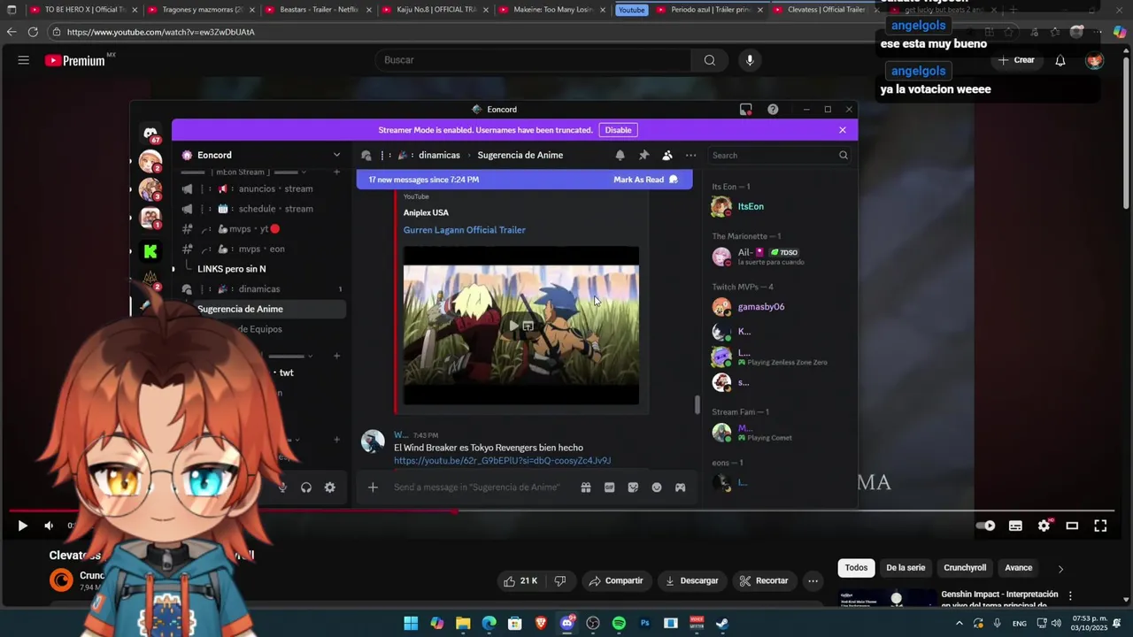Open the emoji picker

[657, 487]
